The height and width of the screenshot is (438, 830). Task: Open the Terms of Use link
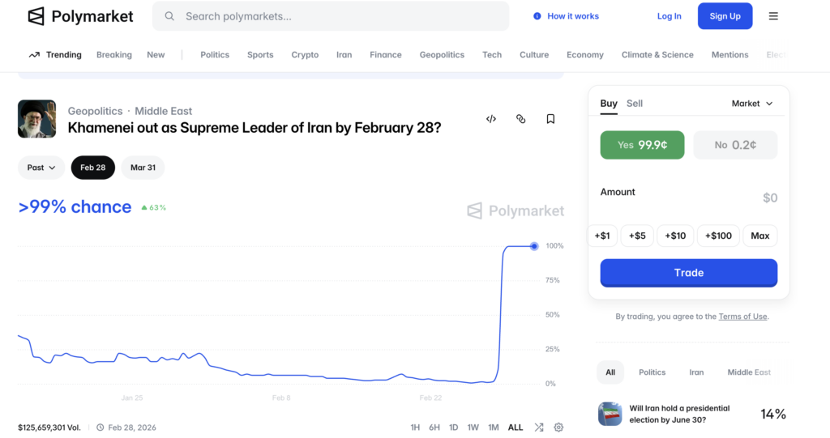click(x=742, y=317)
